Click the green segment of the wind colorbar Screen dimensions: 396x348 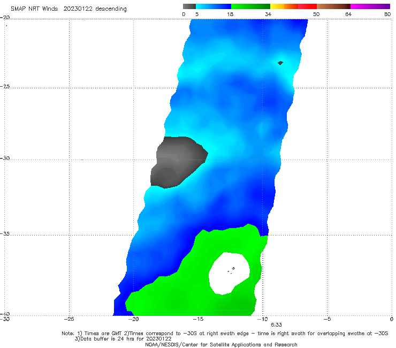251,6
